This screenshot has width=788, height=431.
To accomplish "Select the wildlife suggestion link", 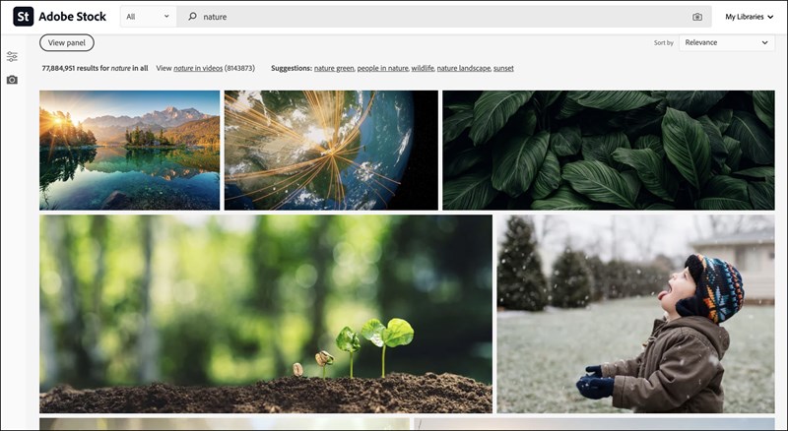I will pos(423,68).
